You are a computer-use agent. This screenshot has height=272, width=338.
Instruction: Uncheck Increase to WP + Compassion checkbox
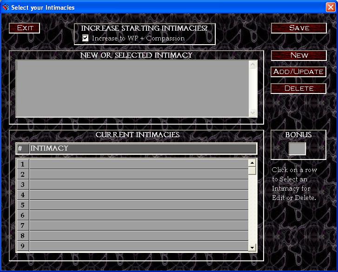[86, 38]
